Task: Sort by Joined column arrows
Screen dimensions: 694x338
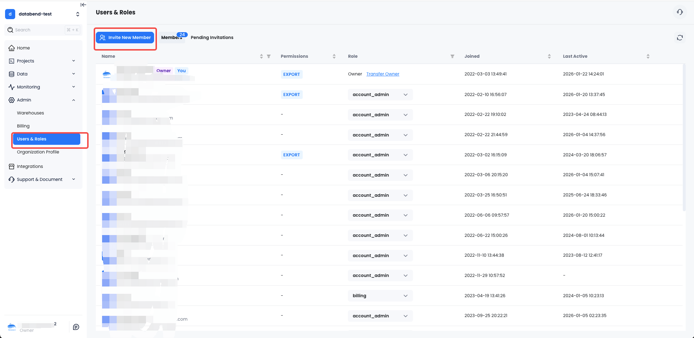Action: (549, 56)
